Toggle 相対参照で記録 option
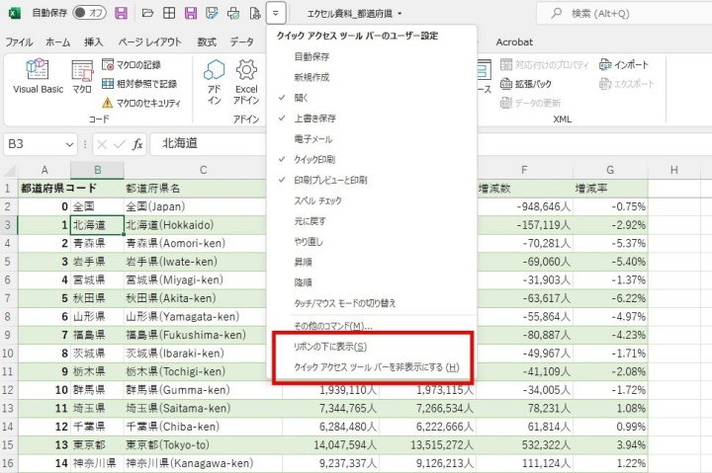The height and width of the screenshot is (473, 712). (x=139, y=84)
